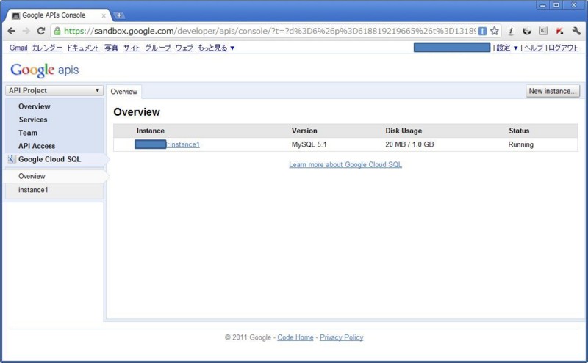Select the Google APIs Console browser tab

(58, 15)
